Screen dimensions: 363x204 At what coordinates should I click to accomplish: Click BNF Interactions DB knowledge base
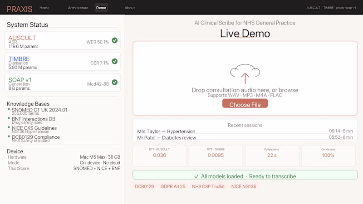pyautogui.click(x=34, y=119)
